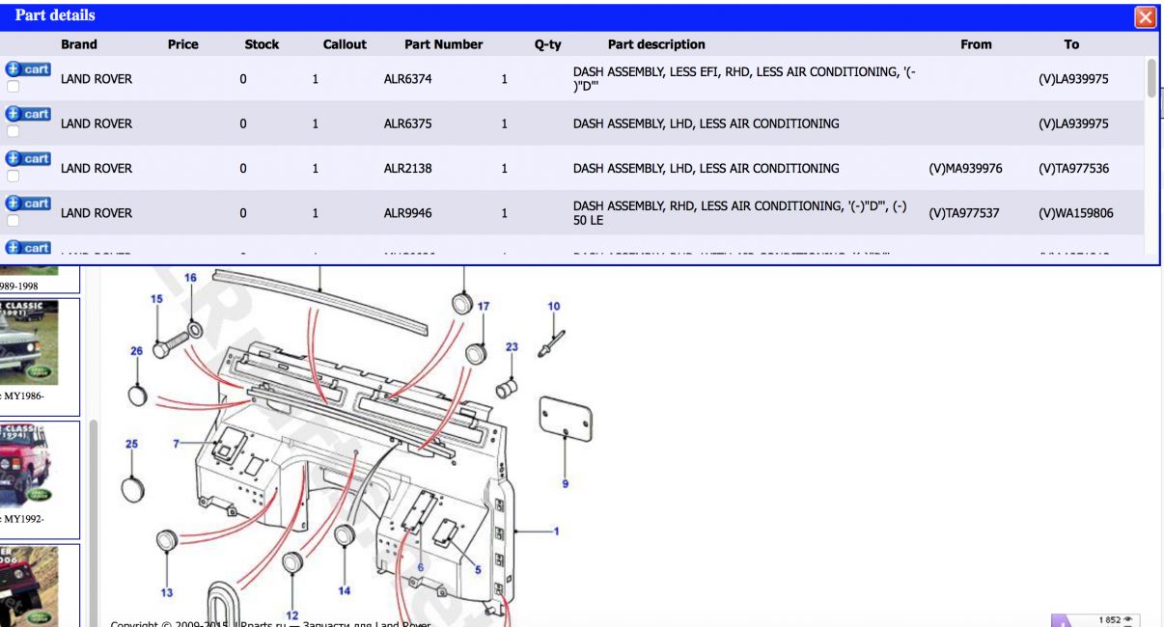This screenshot has height=627, width=1164.
Task: Select part number ALR6374
Action: click(x=408, y=79)
